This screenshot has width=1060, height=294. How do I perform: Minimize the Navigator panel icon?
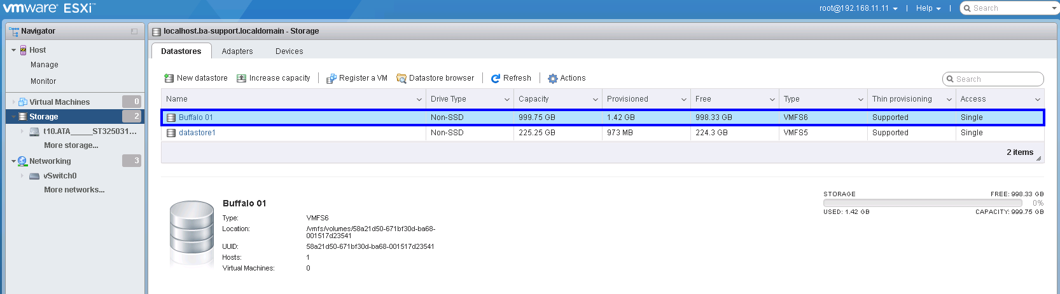pos(134,31)
